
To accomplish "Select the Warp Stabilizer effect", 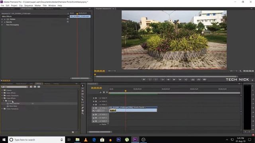I will click(14, 103).
